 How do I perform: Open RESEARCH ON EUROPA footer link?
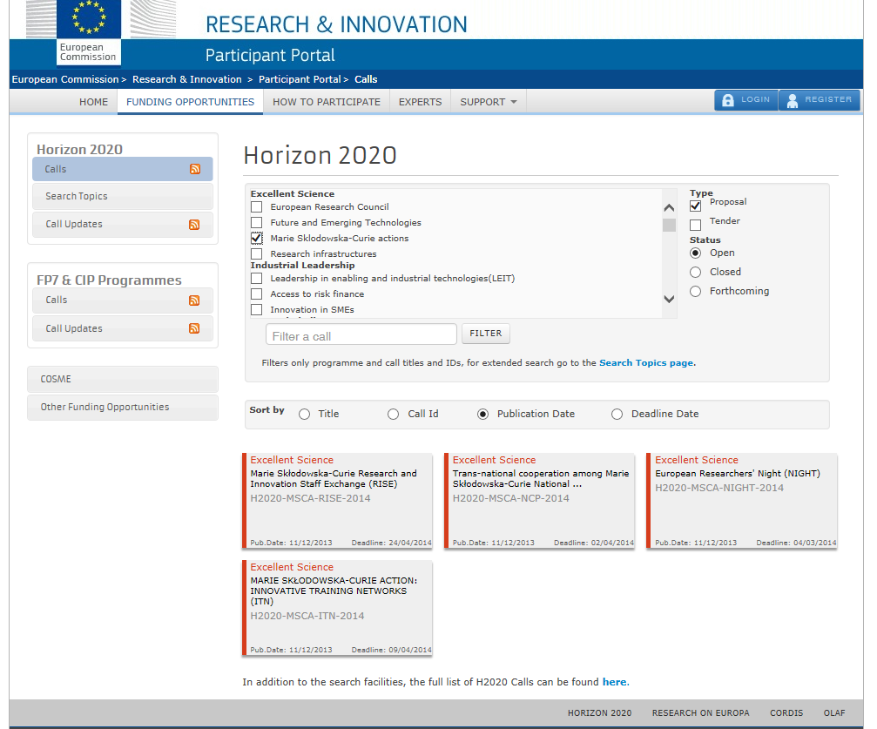700,712
